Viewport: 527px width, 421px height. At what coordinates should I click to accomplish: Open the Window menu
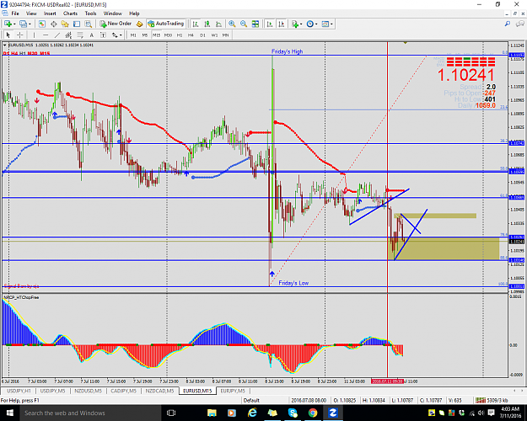[x=113, y=13]
